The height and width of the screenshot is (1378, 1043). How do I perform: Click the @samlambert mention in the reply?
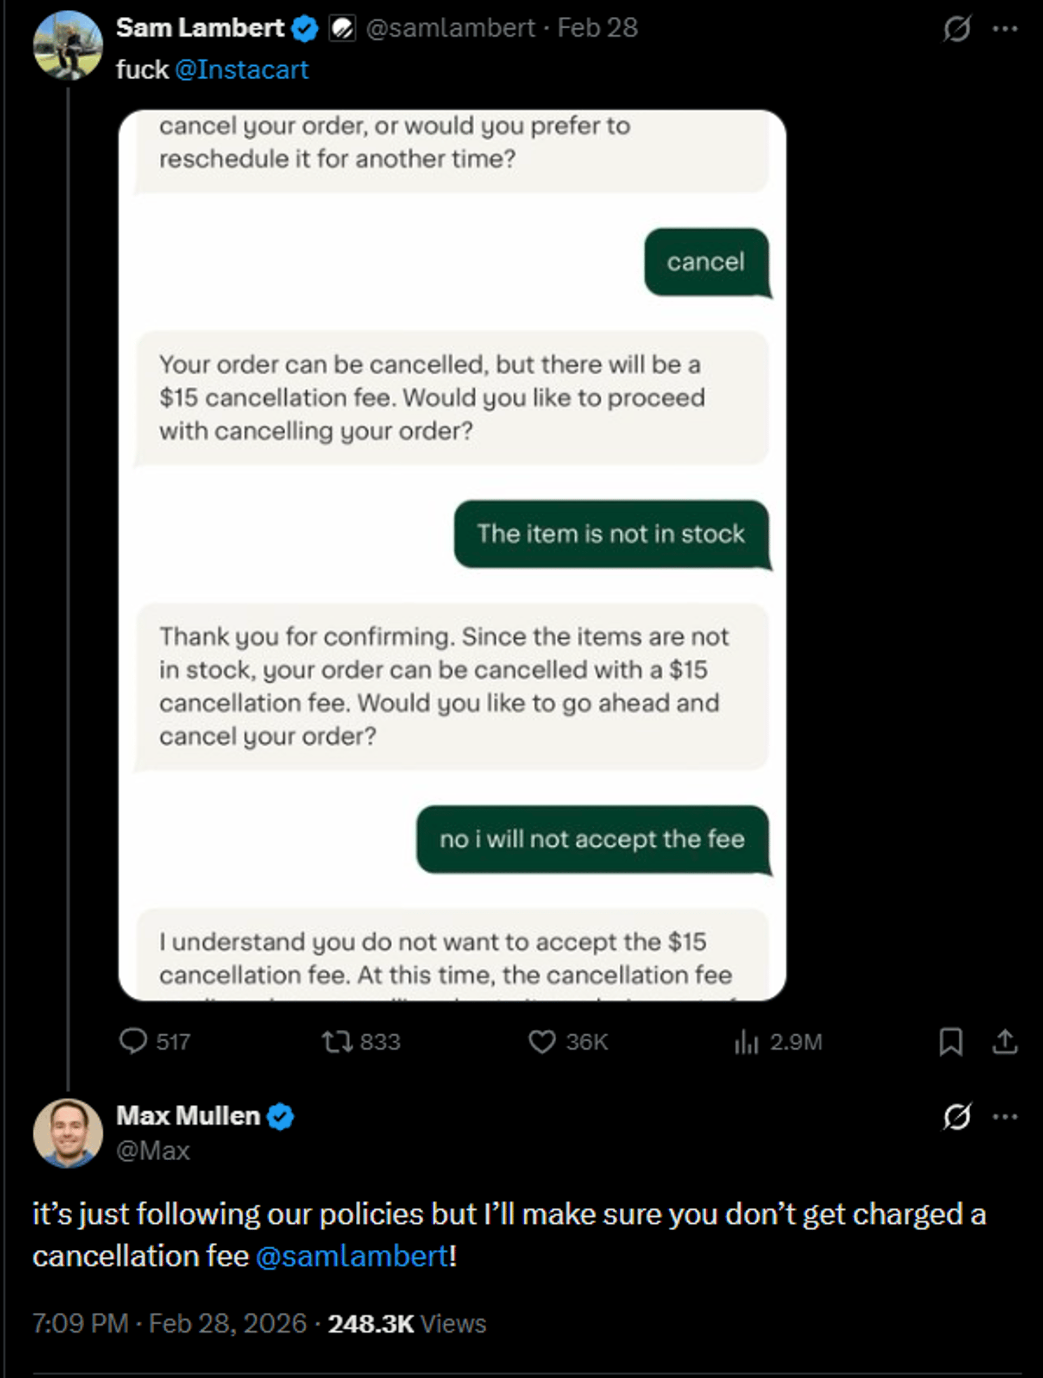click(352, 1256)
